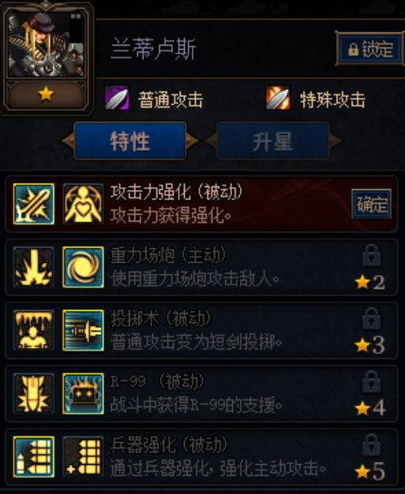Select the bullet rows weapon upgrade icon
Image resolution: width=405 pixels, height=494 pixels.
tap(34, 457)
